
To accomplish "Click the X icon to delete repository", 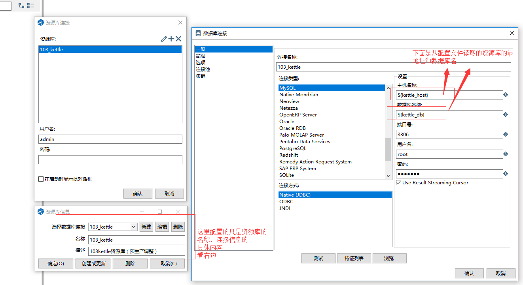I will 178,39.
